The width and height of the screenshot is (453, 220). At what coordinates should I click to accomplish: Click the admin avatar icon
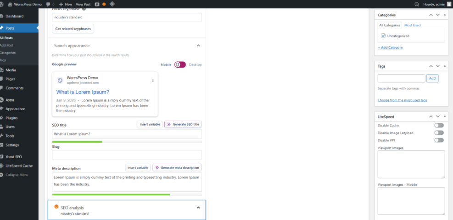coord(449,4)
